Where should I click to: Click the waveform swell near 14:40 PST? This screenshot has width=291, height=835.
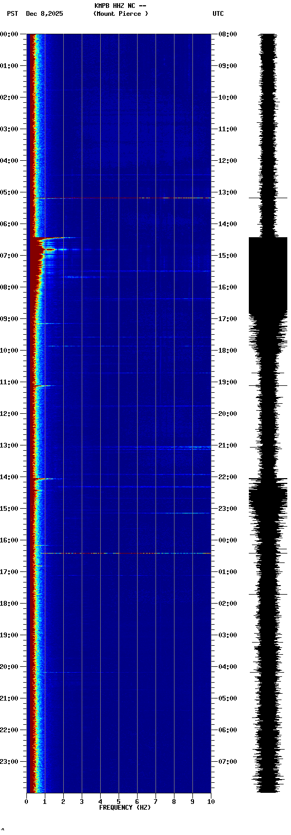tap(268, 498)
